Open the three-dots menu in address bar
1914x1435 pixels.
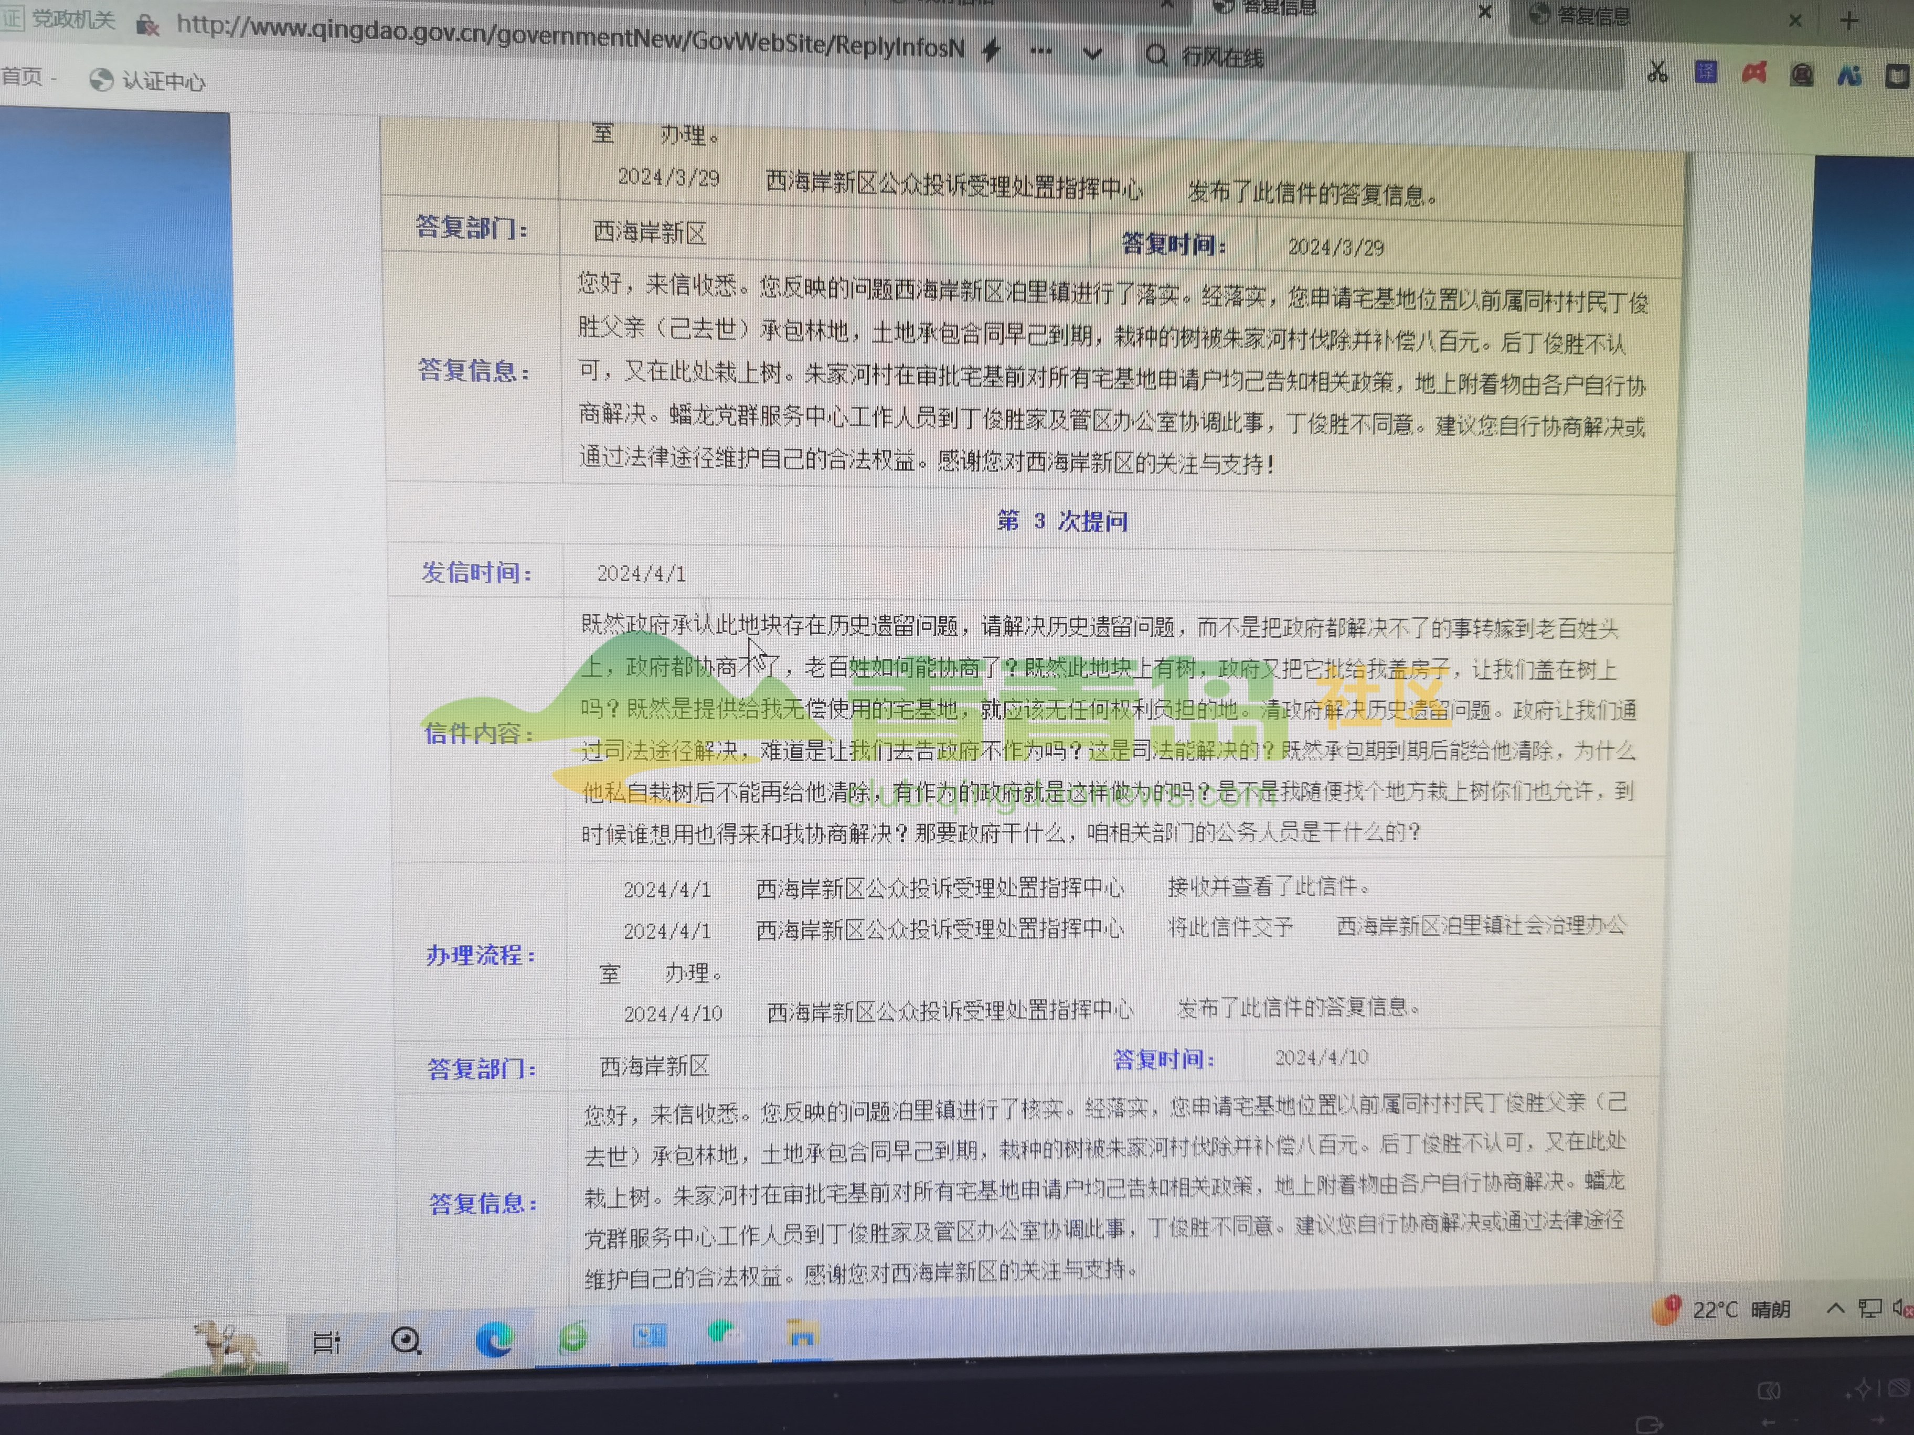[1041, 51]
